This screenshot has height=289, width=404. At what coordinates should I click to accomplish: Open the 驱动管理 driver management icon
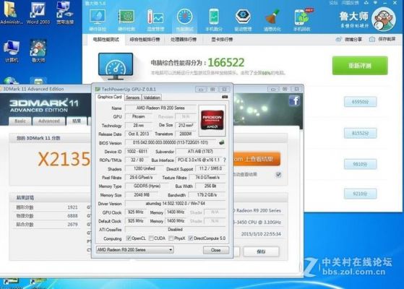point(243,20)
